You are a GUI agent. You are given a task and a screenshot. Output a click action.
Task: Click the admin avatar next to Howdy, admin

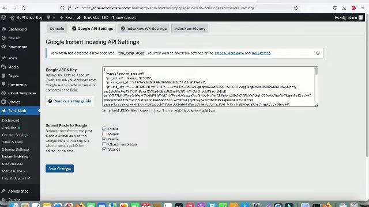tap(361, 18)
